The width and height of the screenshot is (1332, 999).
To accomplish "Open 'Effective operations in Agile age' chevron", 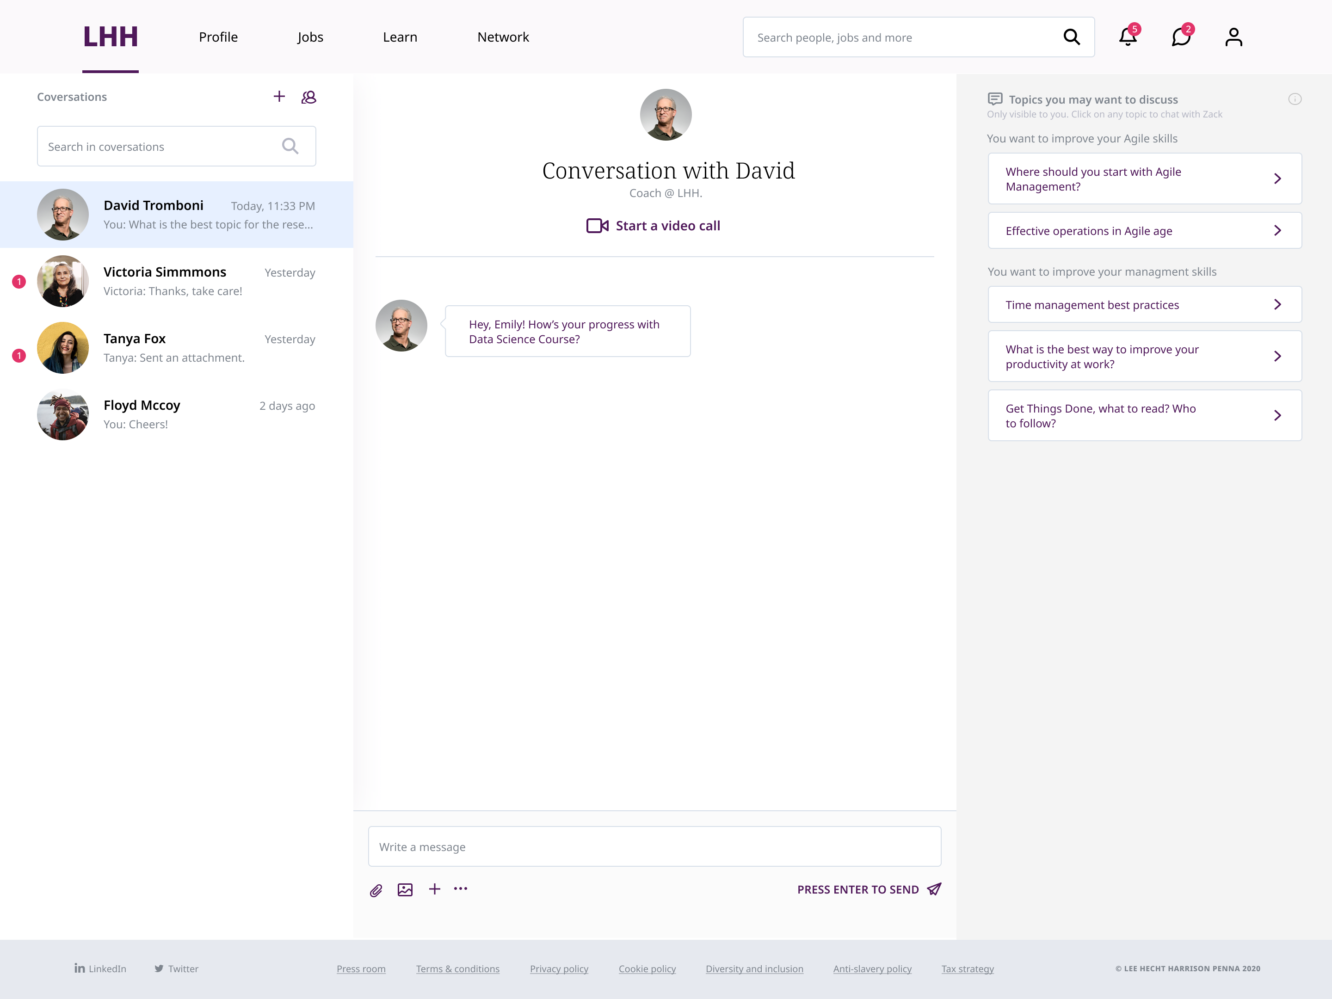I will click(x=1277, y=231).
